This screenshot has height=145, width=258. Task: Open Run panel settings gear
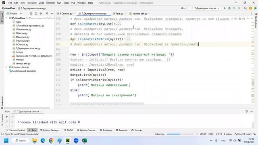coord(246,112)
